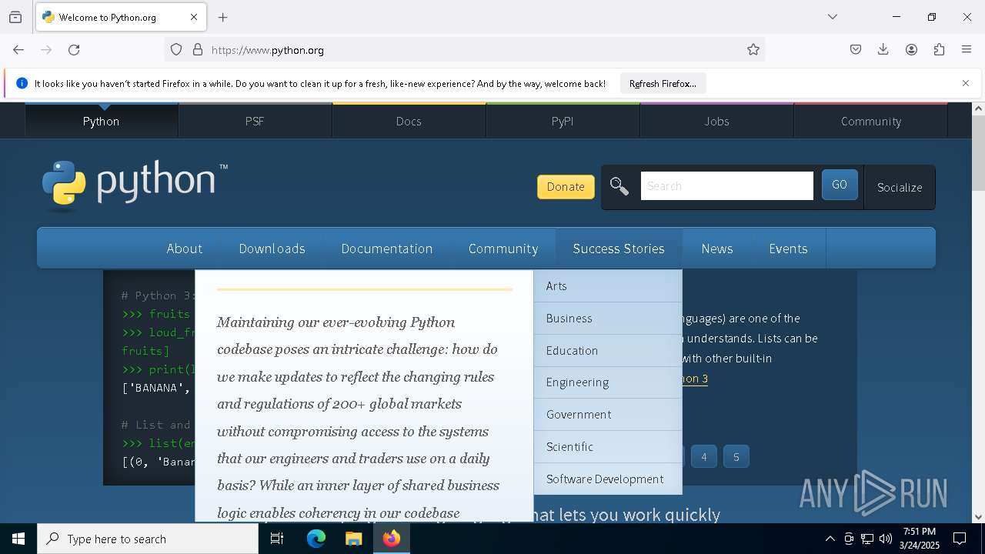The height and width of the screenshot is (554, 985).
Task: Click the Firefox taskbar icon
Action: click(392, 539)
